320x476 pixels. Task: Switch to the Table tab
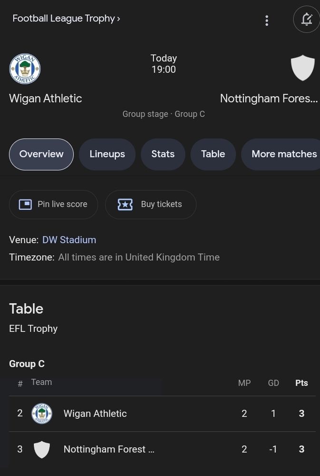tap(213, 154)
